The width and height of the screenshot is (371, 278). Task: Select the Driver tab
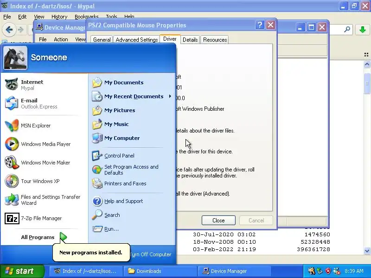tap(170, 39)
